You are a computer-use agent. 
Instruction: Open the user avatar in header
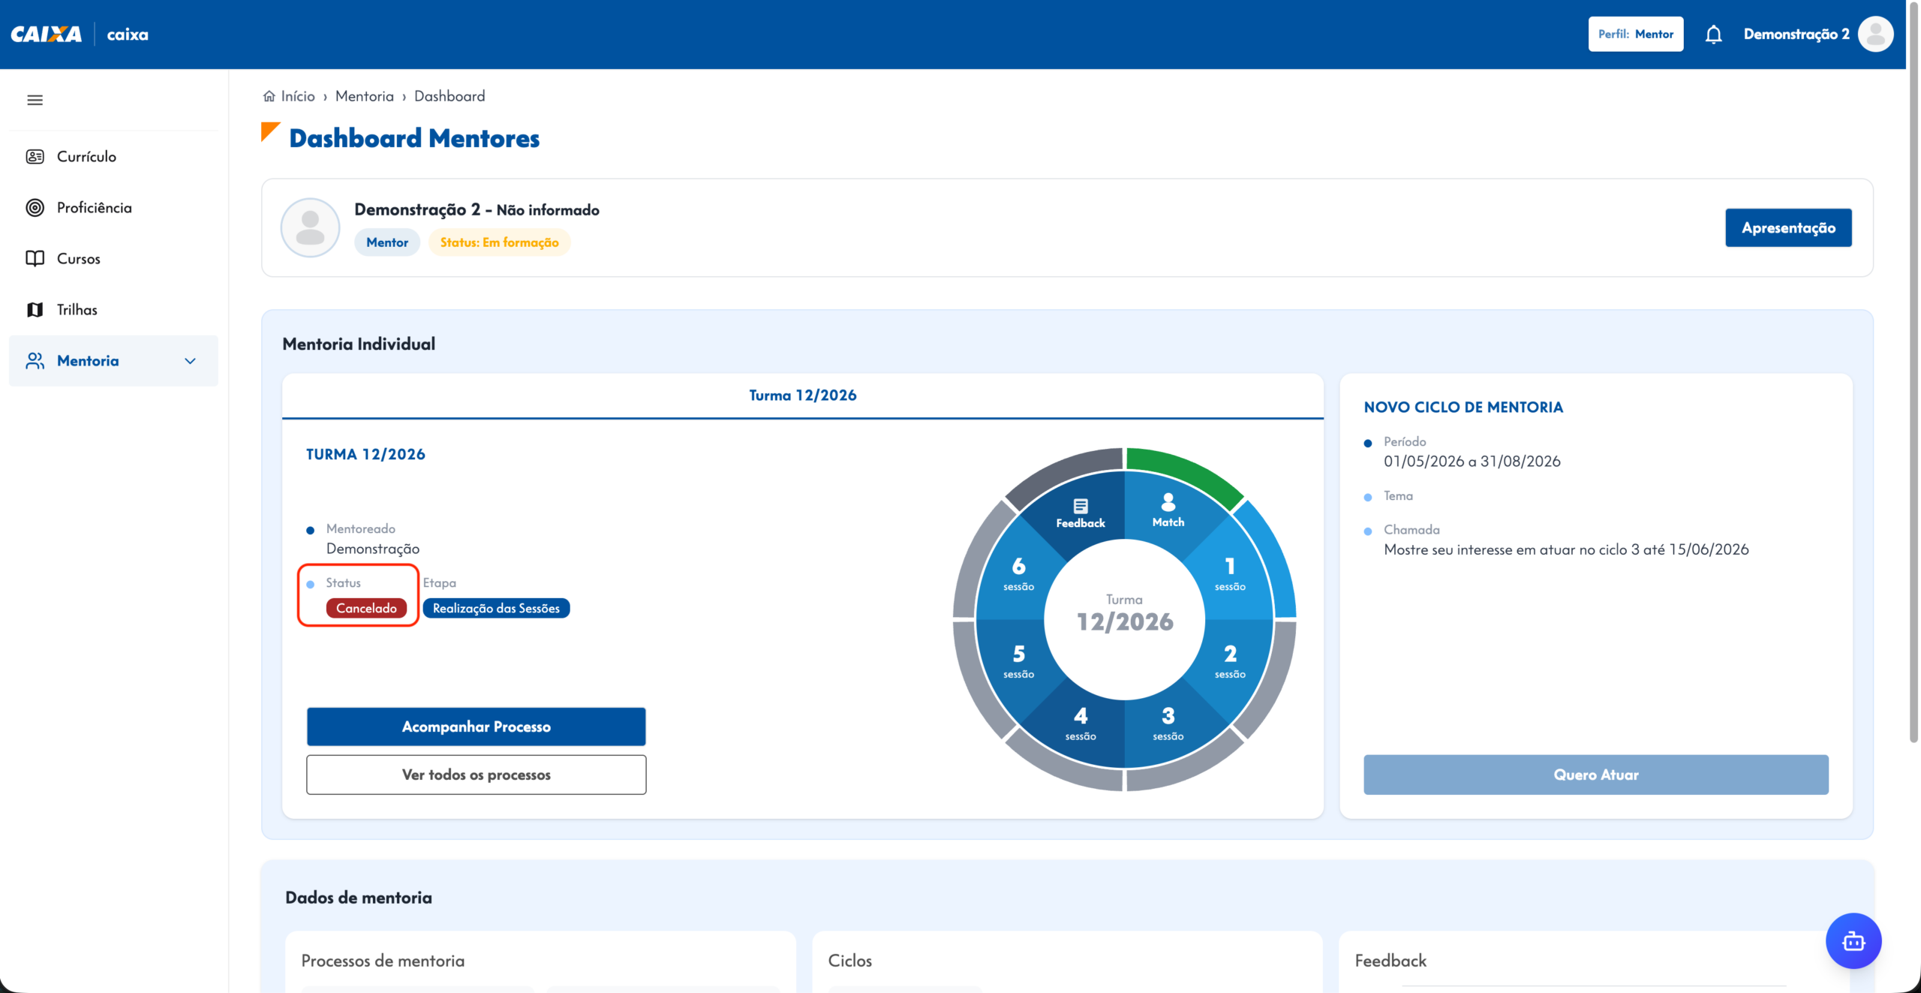click(x=1875, y=34)
